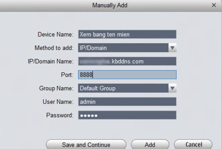Click the Add button
222x149 pixels.
pyautogui.click(x=150, y=144)
